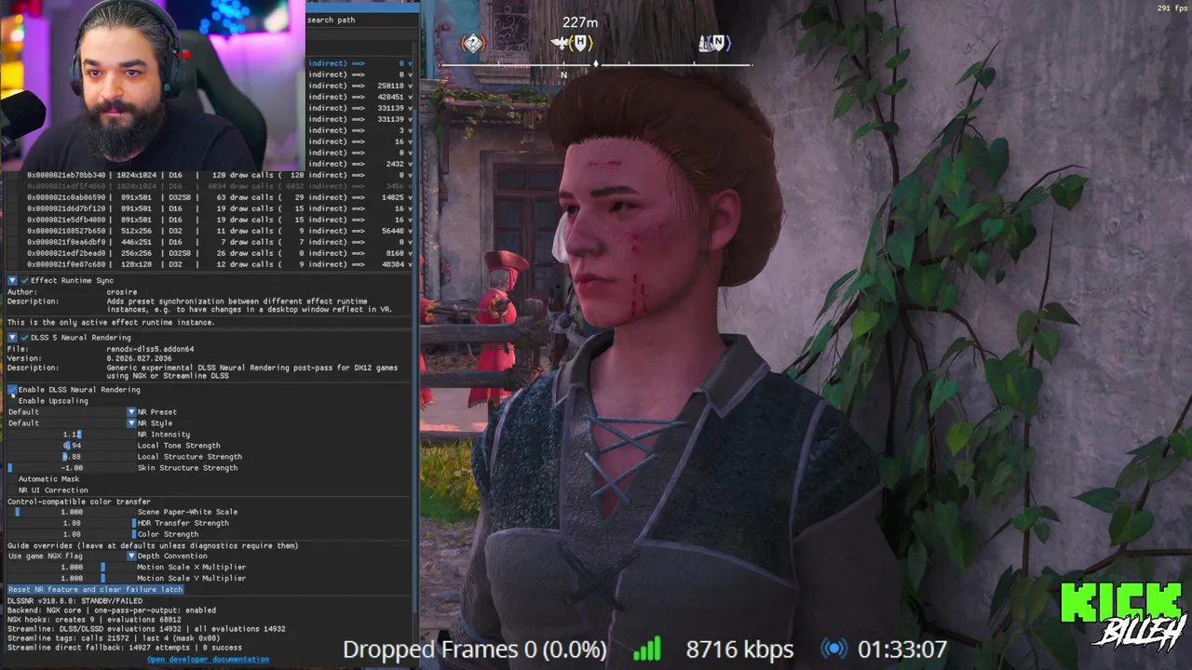1192x670 pixels.
Task: Click the Backend: NGX core status line
Action: (112, 610)
